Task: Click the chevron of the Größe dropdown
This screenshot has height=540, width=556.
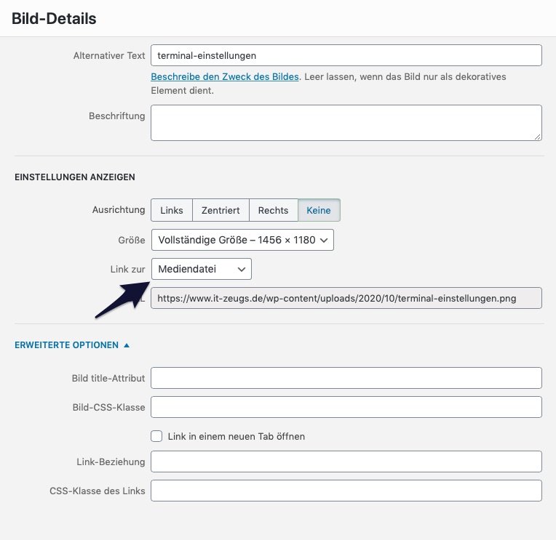Action: pyautogui.click(x=323, y=240)
